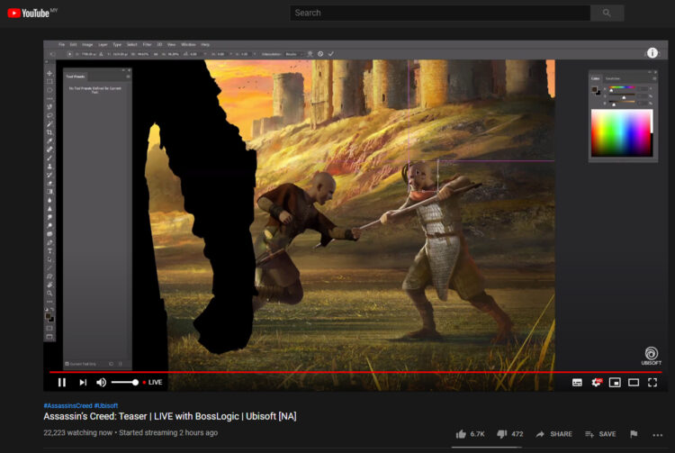Open the Color panel options menu
The image size is (675, 453).
click(x=654, y=78)
